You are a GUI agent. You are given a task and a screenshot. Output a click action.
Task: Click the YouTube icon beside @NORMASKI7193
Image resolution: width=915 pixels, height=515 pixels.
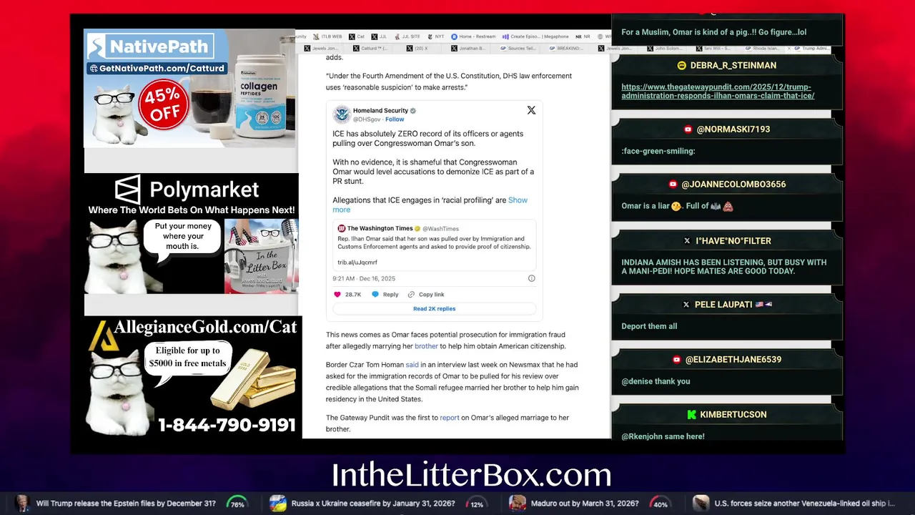[x=688, y=129]
